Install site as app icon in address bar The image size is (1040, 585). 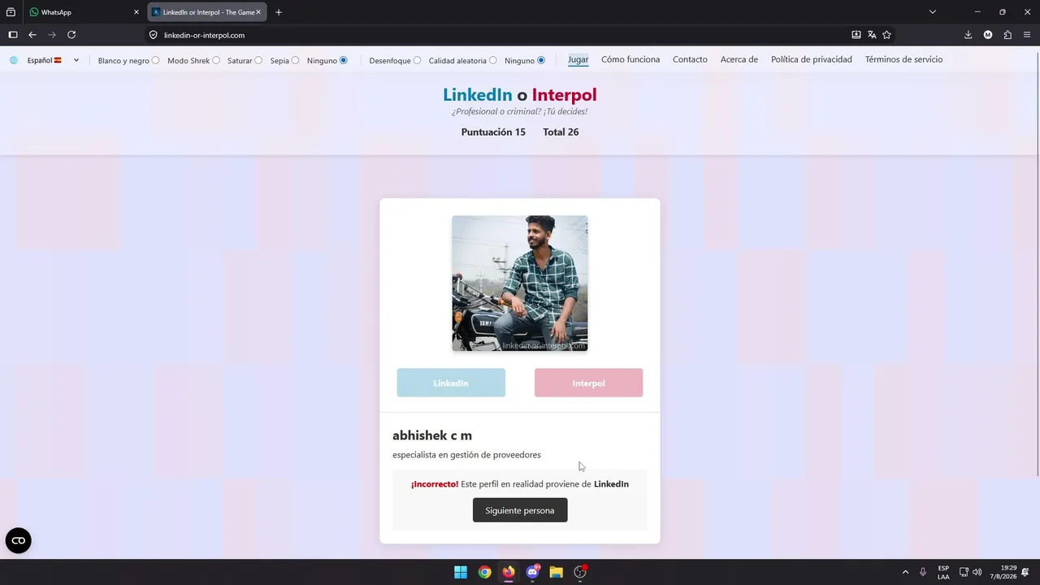(856, 35)
